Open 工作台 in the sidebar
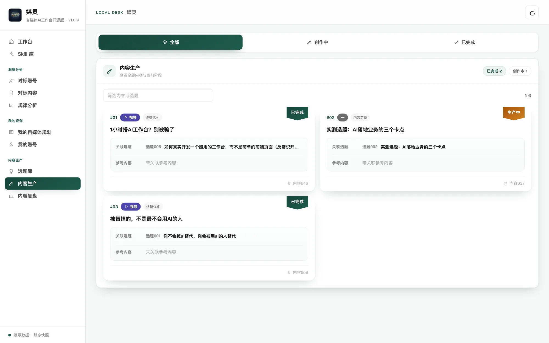The image size is (549, 343). 43,42
